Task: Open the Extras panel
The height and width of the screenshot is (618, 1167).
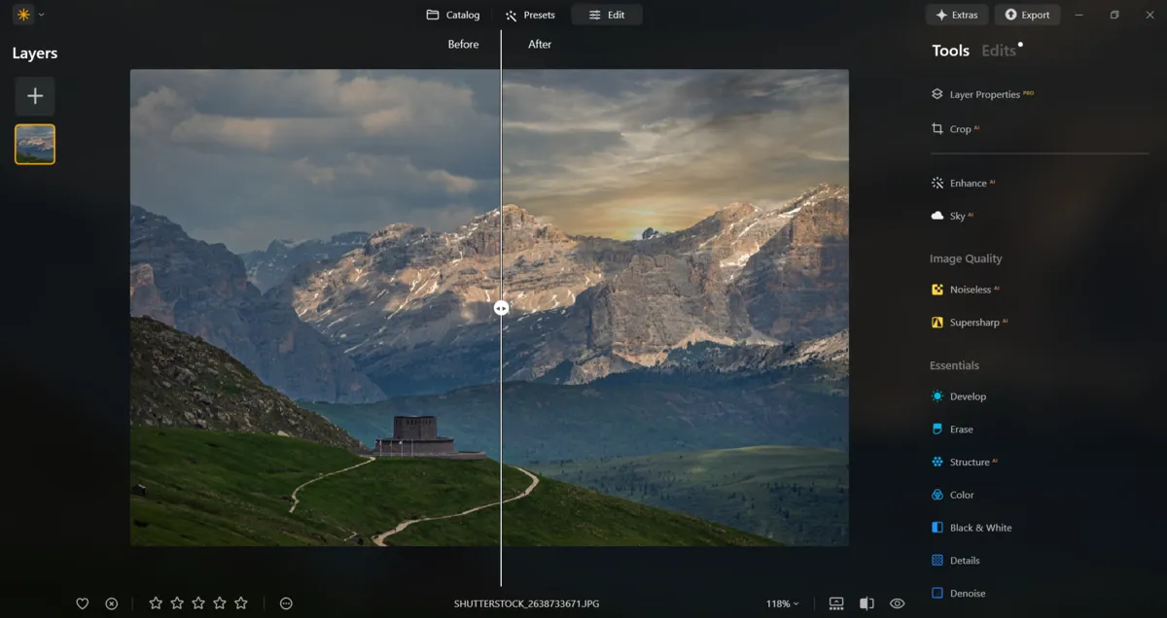Action: [957, 15]
